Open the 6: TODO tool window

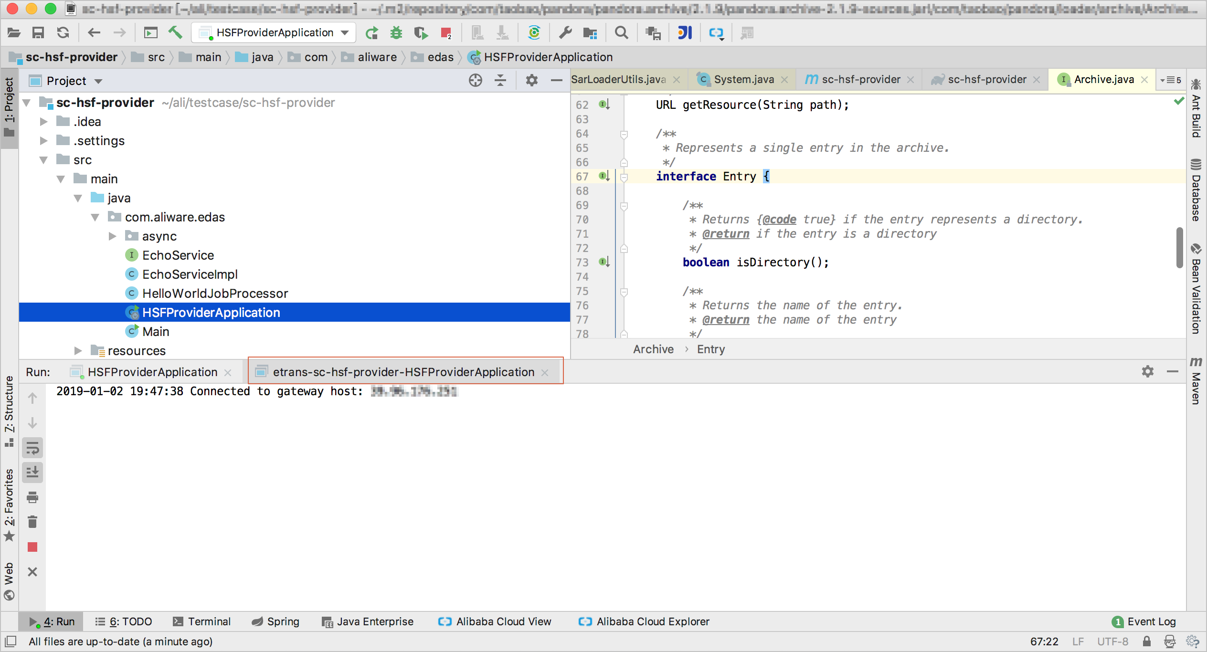coord(124,621)
